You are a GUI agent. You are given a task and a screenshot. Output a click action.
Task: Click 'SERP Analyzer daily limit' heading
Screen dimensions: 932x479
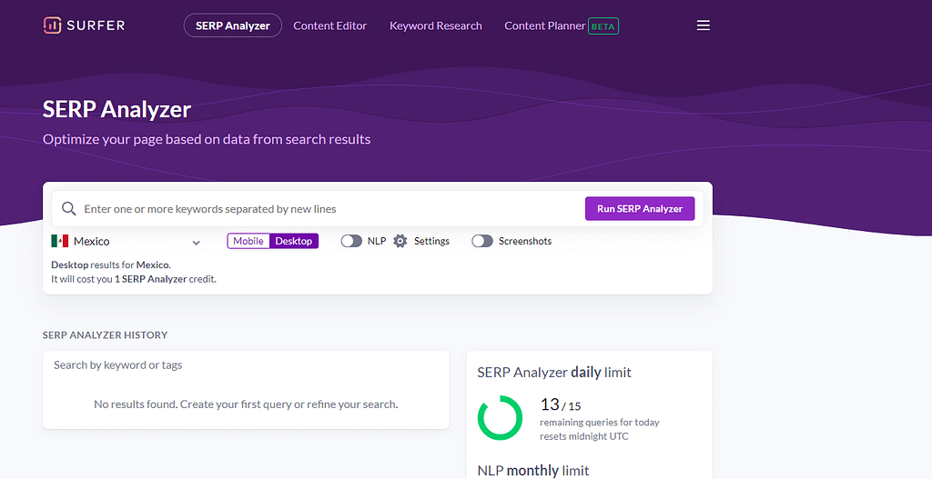tap(554, 372)
